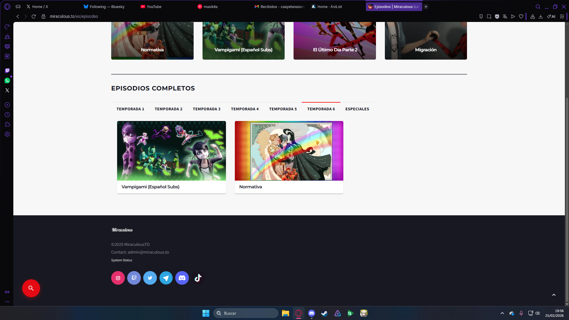Image resolution: width=569 pixels, height=320 pixels.
Task: Open the Twitter social link in footer
Action: [150, 278]
